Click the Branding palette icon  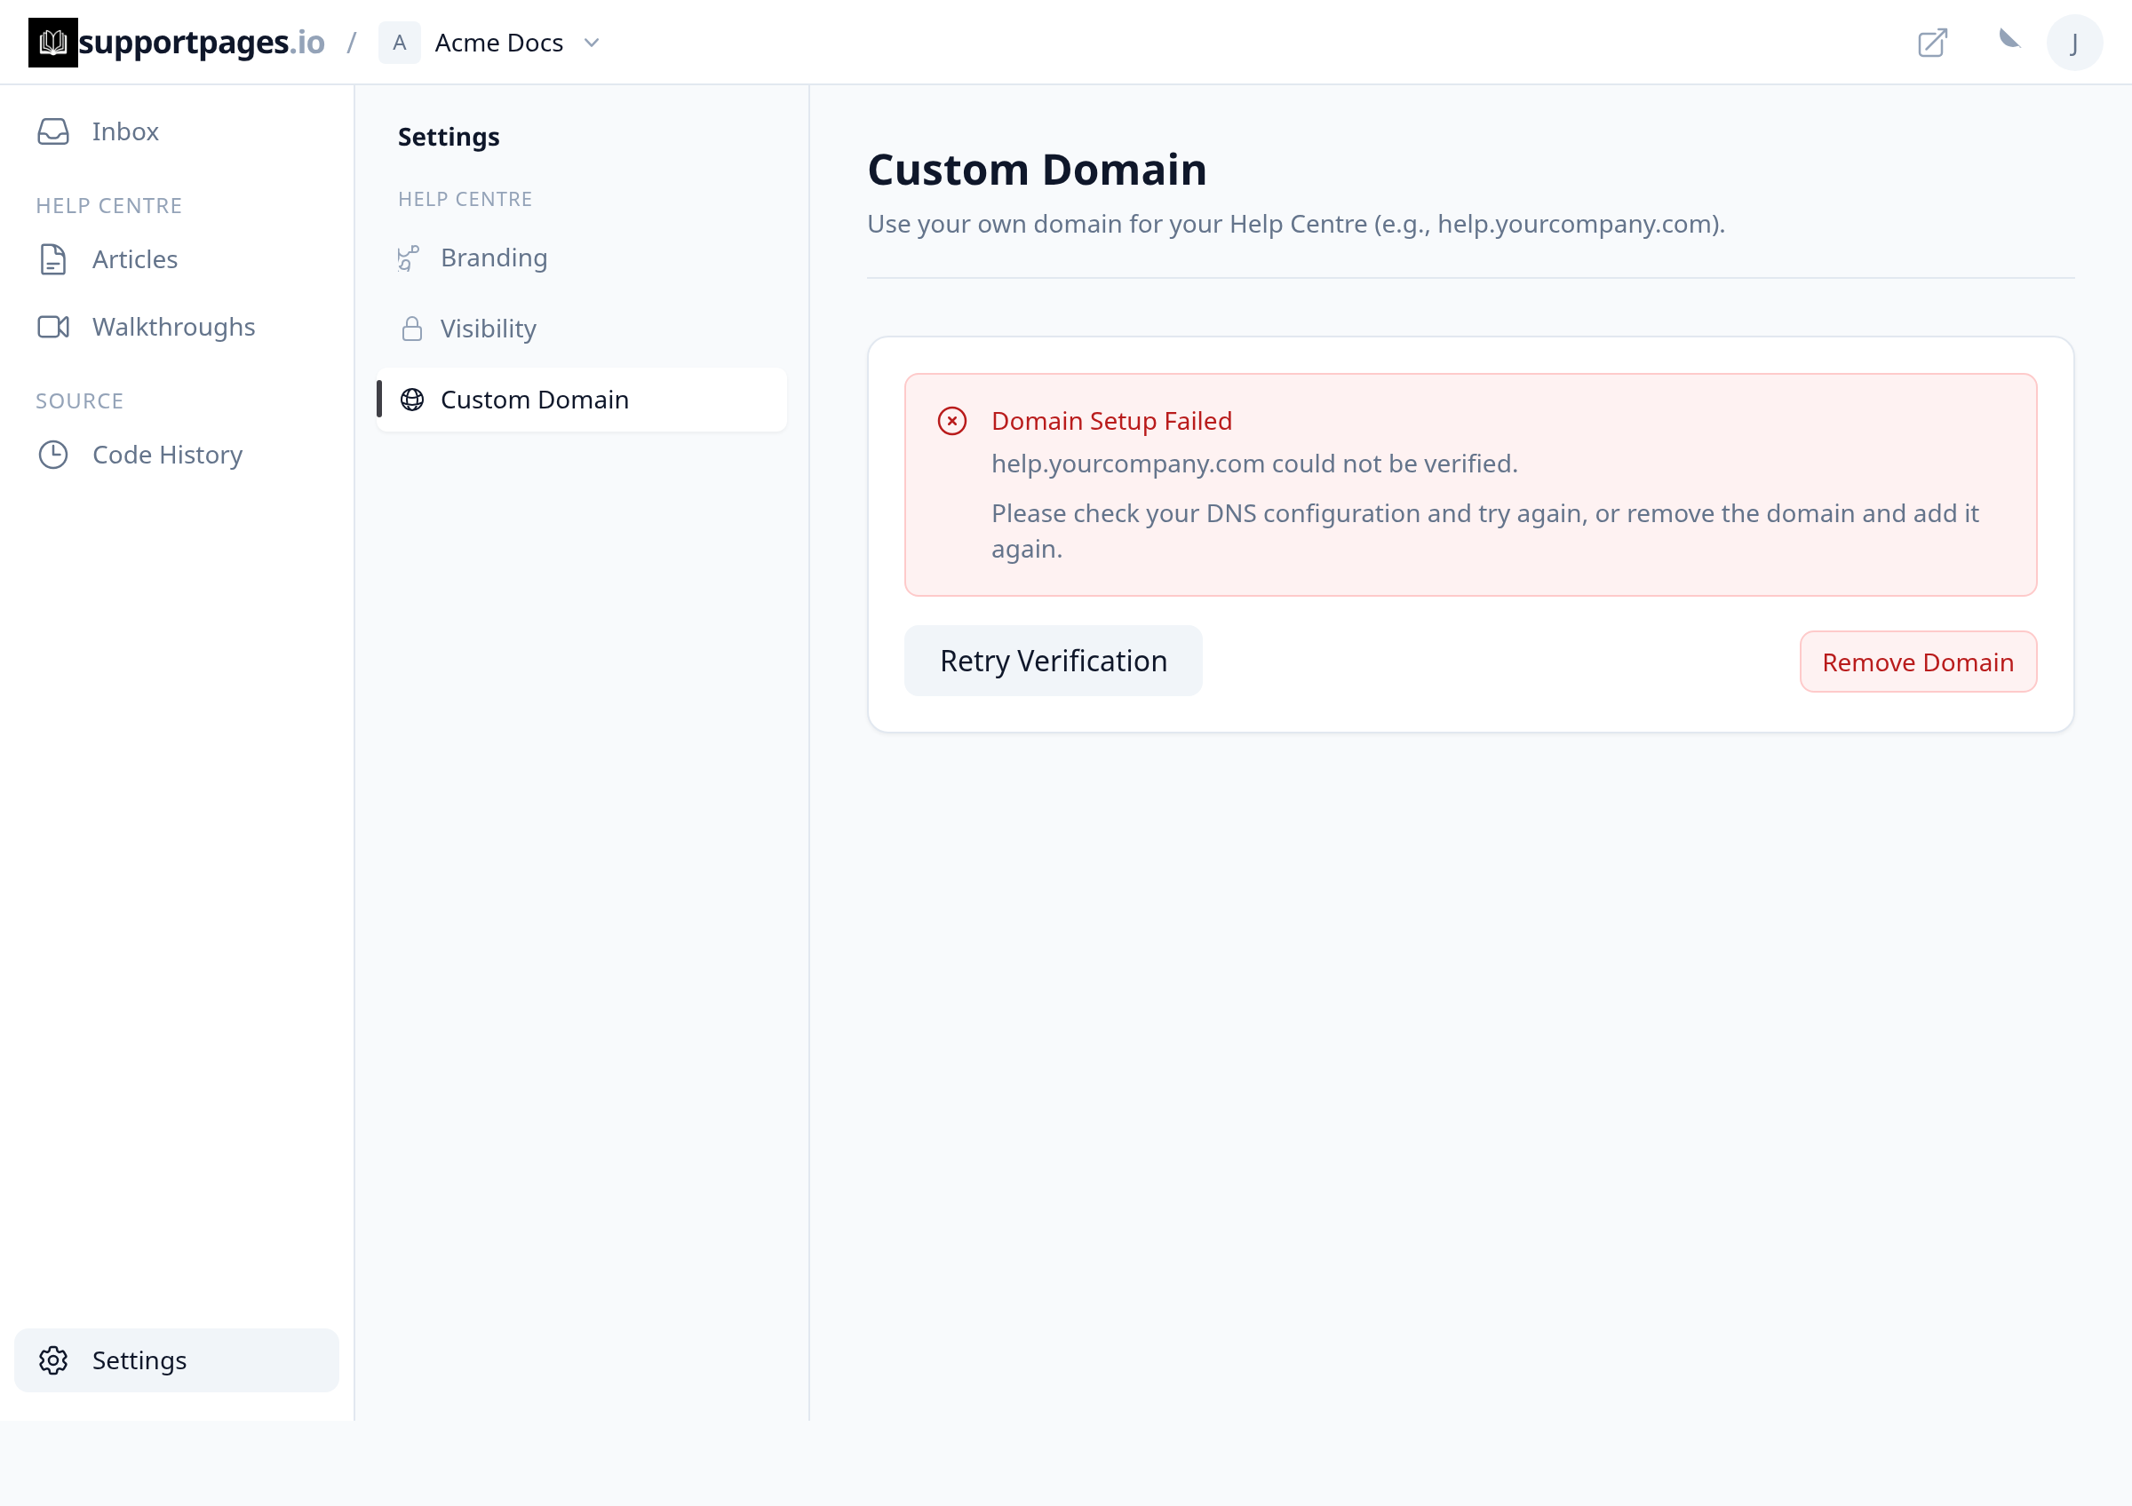[410, 258]
